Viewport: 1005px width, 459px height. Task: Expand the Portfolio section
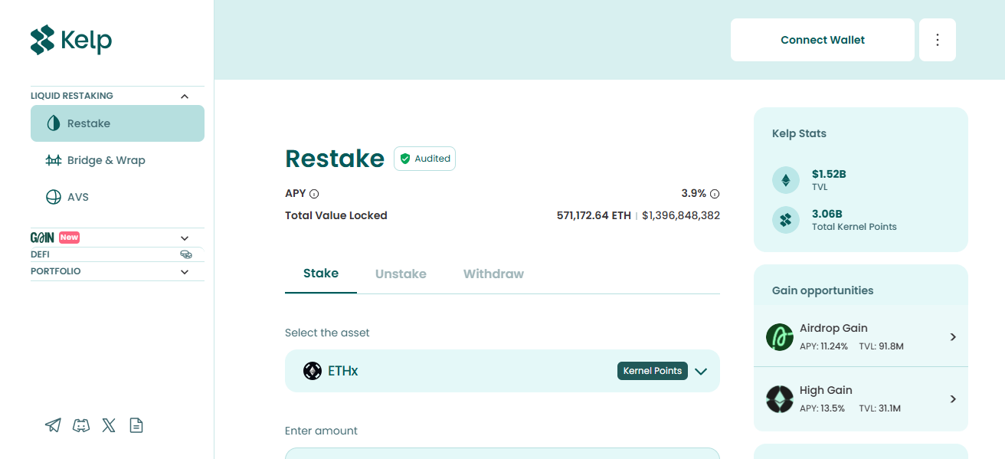pos(185,272)
